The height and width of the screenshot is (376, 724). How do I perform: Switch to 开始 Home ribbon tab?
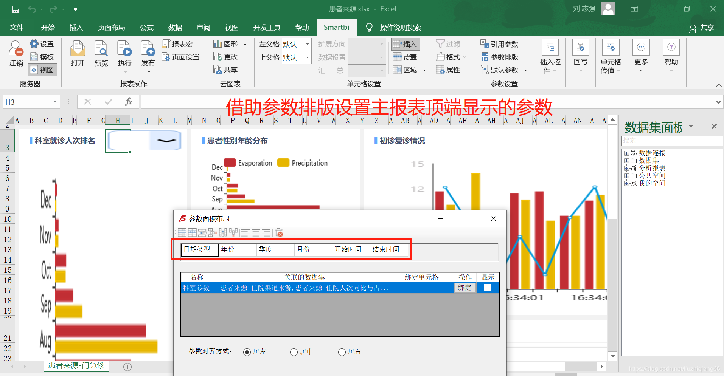pos(48,28)
